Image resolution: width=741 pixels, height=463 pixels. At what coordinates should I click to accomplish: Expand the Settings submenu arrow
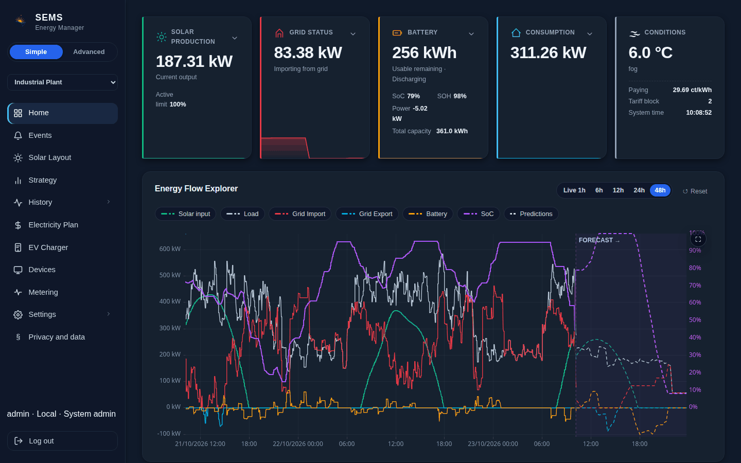pyautogui.click(x=109, y=314)
